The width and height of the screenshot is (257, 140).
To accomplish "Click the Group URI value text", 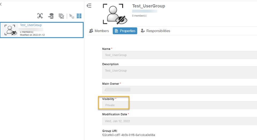I will click(129, 135).
